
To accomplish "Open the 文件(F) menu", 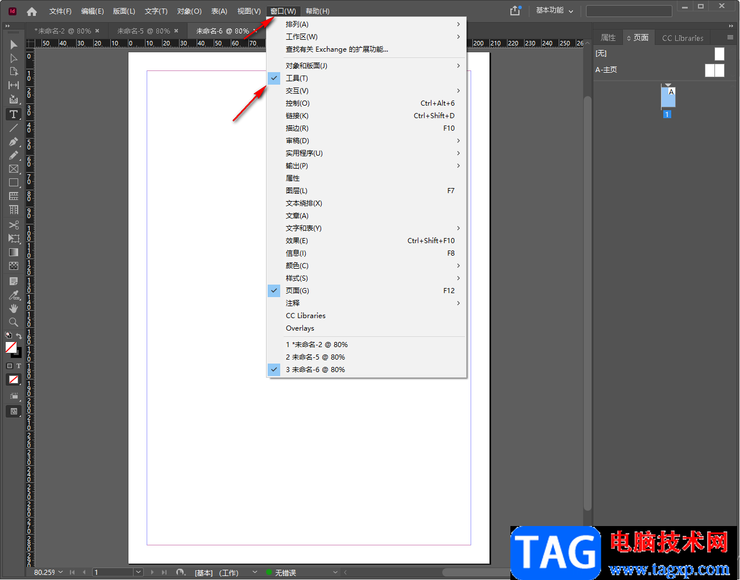I will point(60,11).
